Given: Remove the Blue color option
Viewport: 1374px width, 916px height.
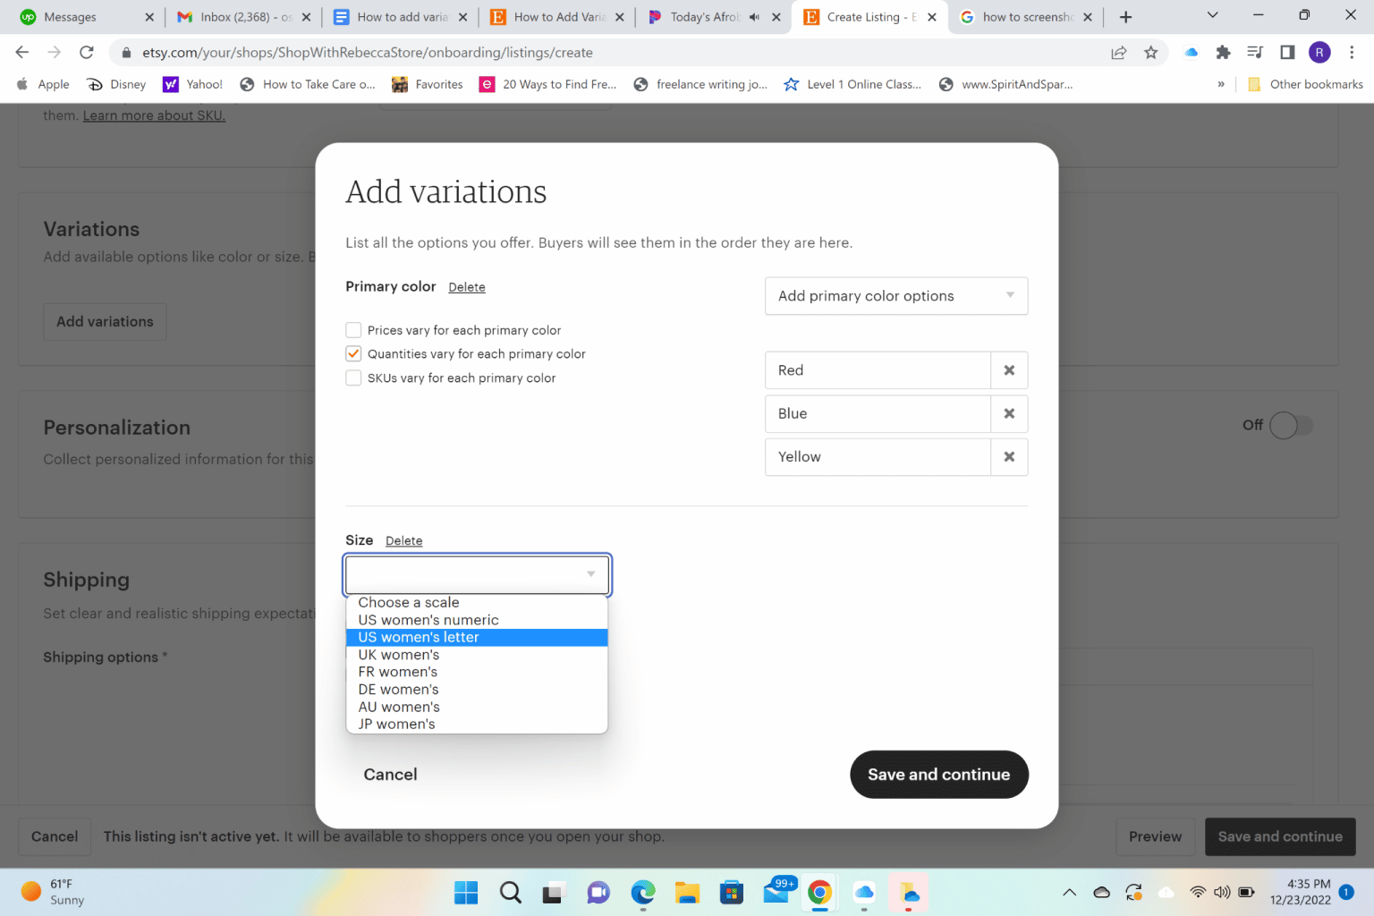Looking at the screenshot, I should [1009, 413].
